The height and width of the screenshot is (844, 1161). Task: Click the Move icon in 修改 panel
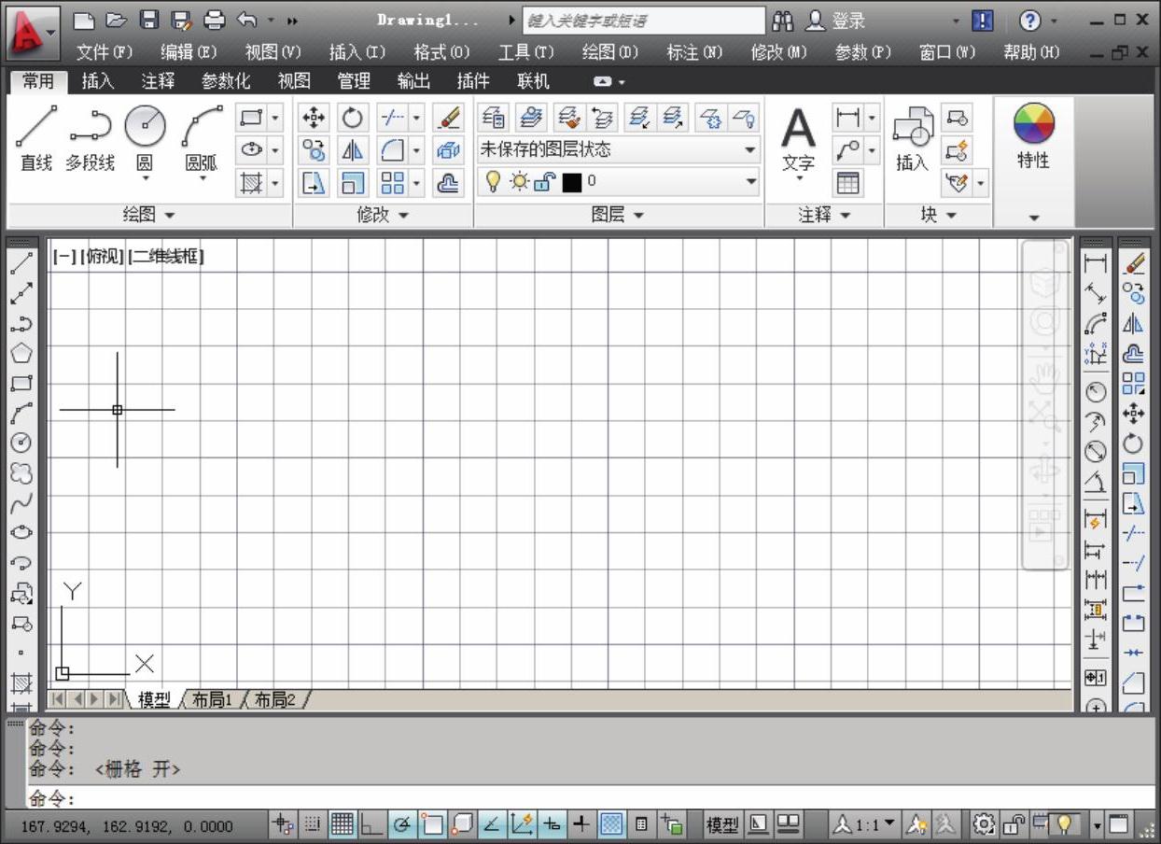[x=314, y=118]
